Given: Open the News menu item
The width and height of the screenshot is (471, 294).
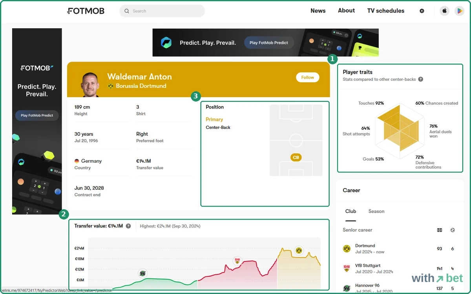Looking at the screenshot, I should [318, 11].
